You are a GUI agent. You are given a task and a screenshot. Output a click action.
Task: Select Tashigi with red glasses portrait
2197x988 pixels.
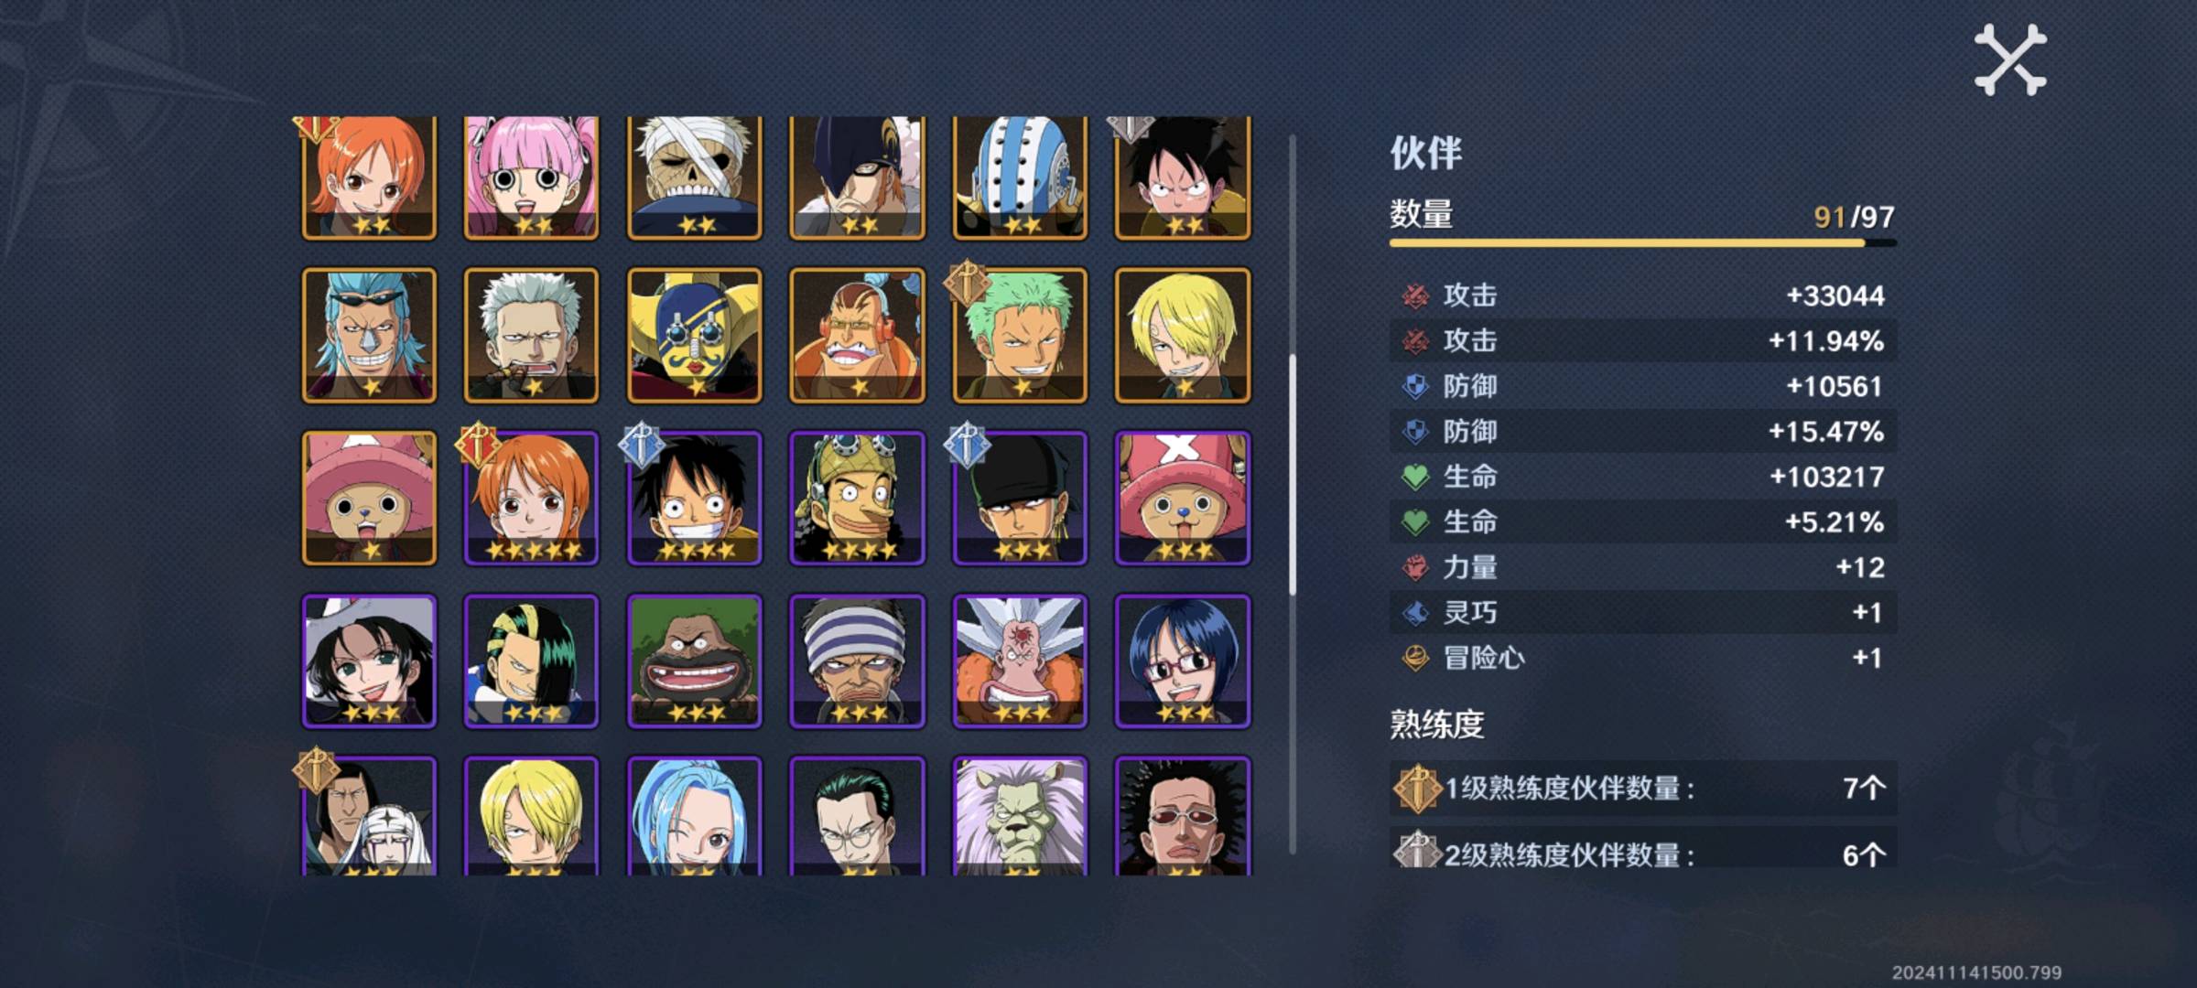point(1183,661)
